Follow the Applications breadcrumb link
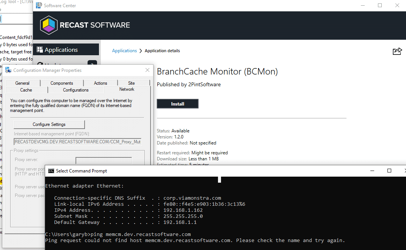406x250 pixels. click(x=124, y=51)
